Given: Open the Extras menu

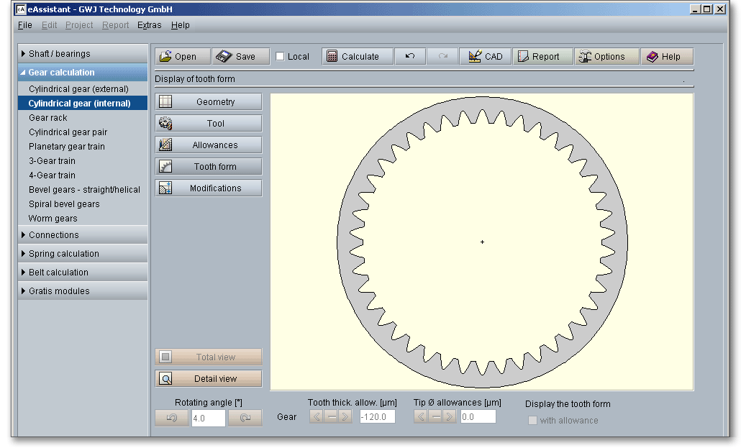Looking at the screenshot, I should 149,25.
